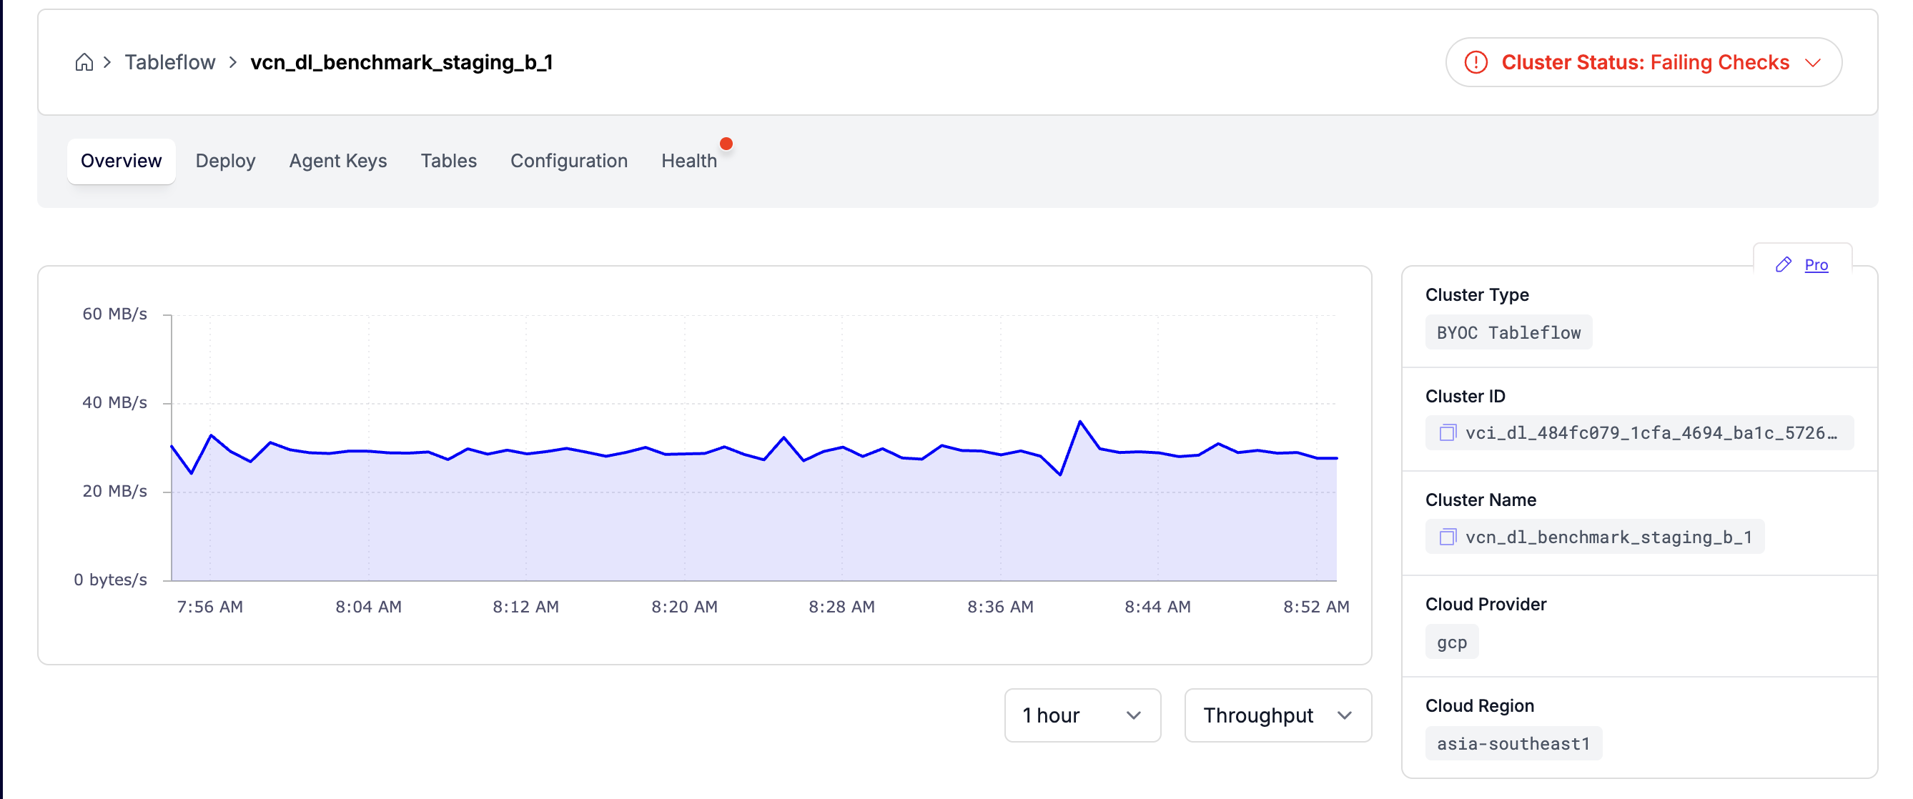Open the 1 hour time range dropdown

(x=1082, y=715)
